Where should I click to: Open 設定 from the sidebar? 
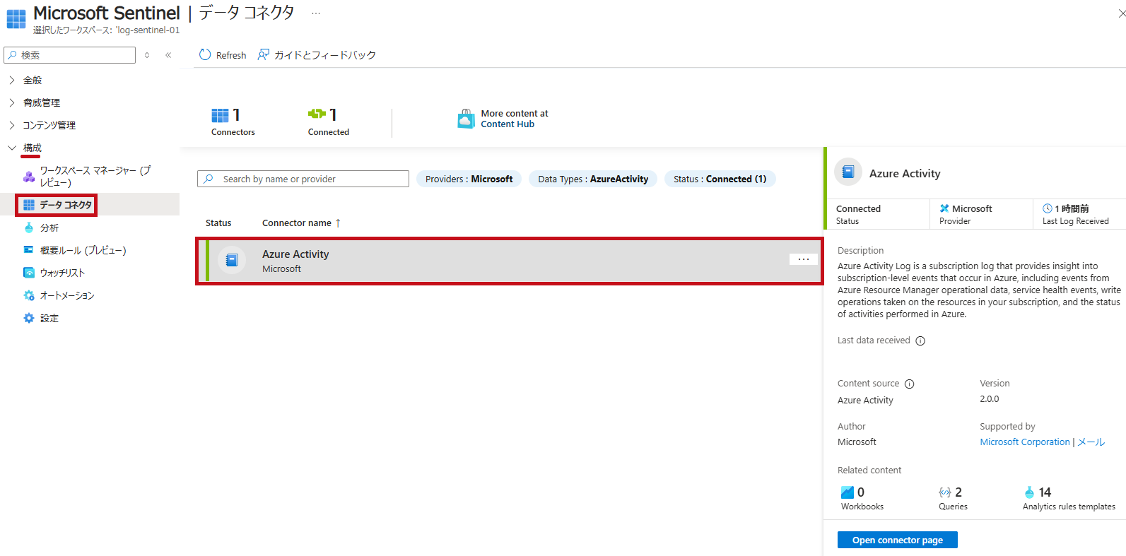[x=49, y=318]
